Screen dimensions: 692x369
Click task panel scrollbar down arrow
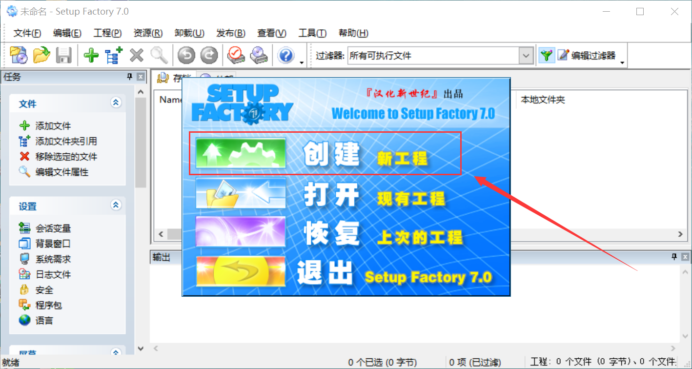click(141, 348)
